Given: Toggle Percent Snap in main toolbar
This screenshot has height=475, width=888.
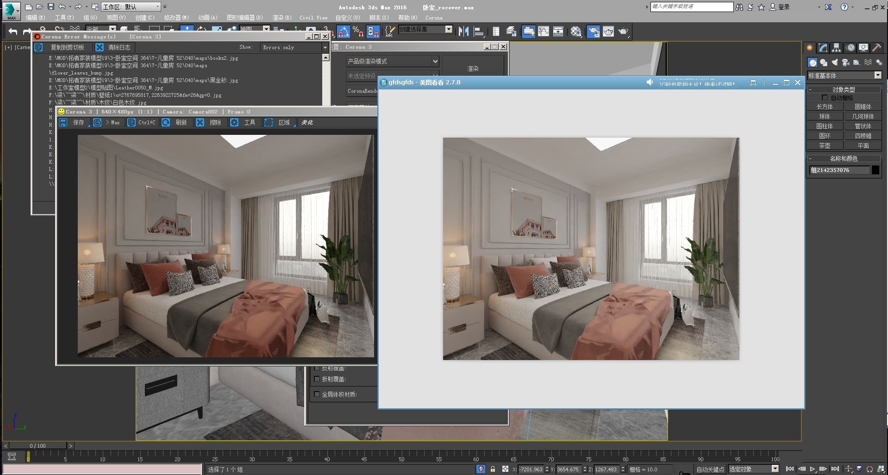Looking at the screenshot, I should [x=358, y=32].
